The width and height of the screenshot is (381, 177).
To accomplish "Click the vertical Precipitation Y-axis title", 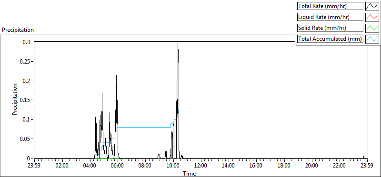I will pyautogui.click(x=15, y=99).
